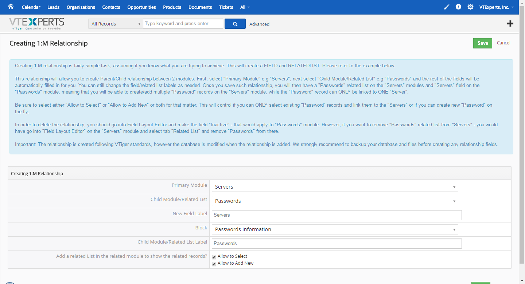Switch to the Opportunities module
The width and height of the screenshot is (525, 284).
pyautogui.click(x=141, y=7)
